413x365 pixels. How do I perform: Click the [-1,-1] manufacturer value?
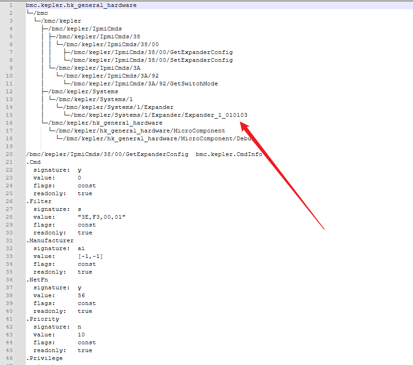click(90, 256)
